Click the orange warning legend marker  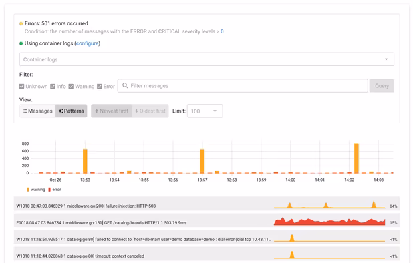click(x=28, y=190)
